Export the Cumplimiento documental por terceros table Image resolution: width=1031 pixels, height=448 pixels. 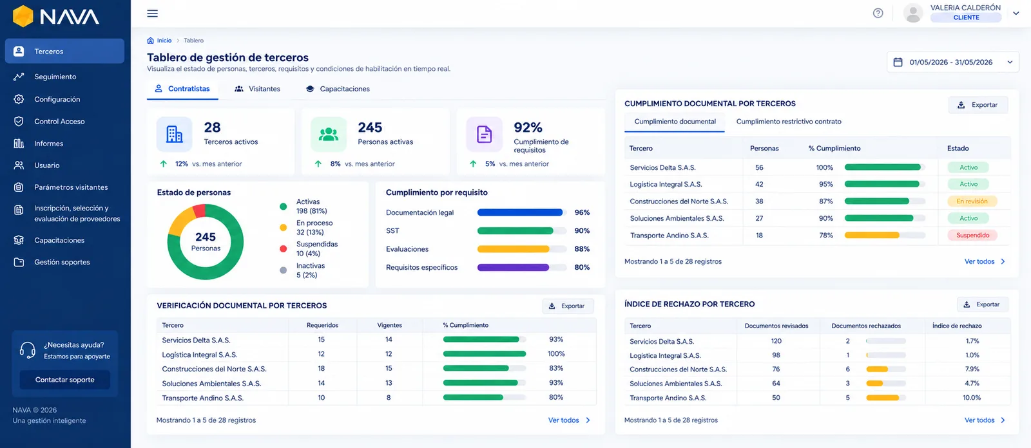pos(978,105)
